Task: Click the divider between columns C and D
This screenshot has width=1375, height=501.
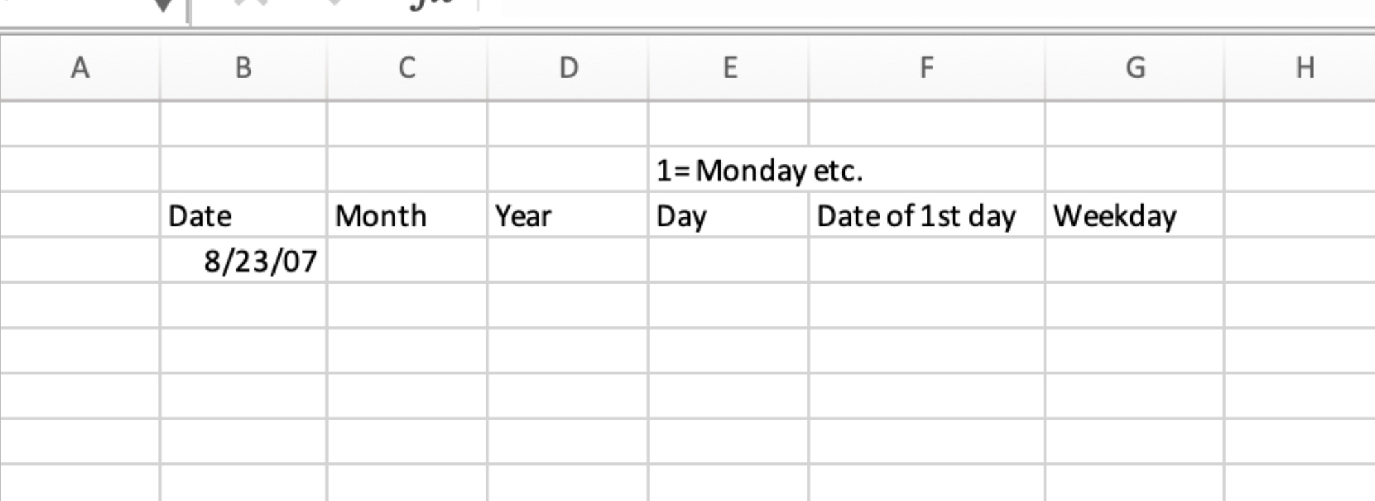Action: 486,67
